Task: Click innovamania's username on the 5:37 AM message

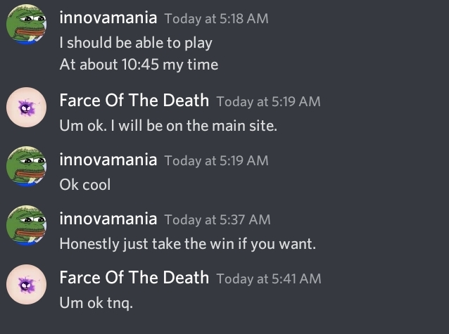Action: point(108,219)
